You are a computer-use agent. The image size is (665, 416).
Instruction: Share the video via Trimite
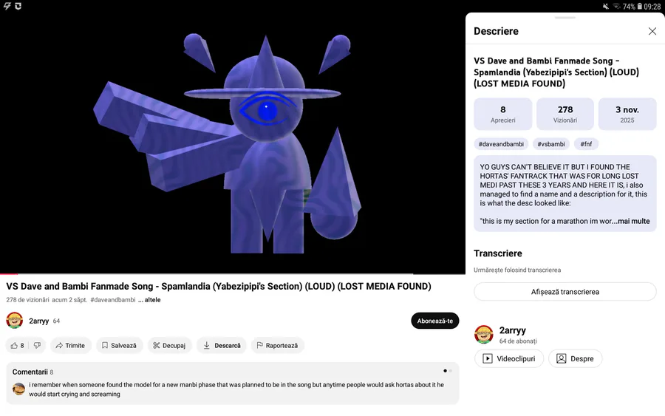pos(70,346)
